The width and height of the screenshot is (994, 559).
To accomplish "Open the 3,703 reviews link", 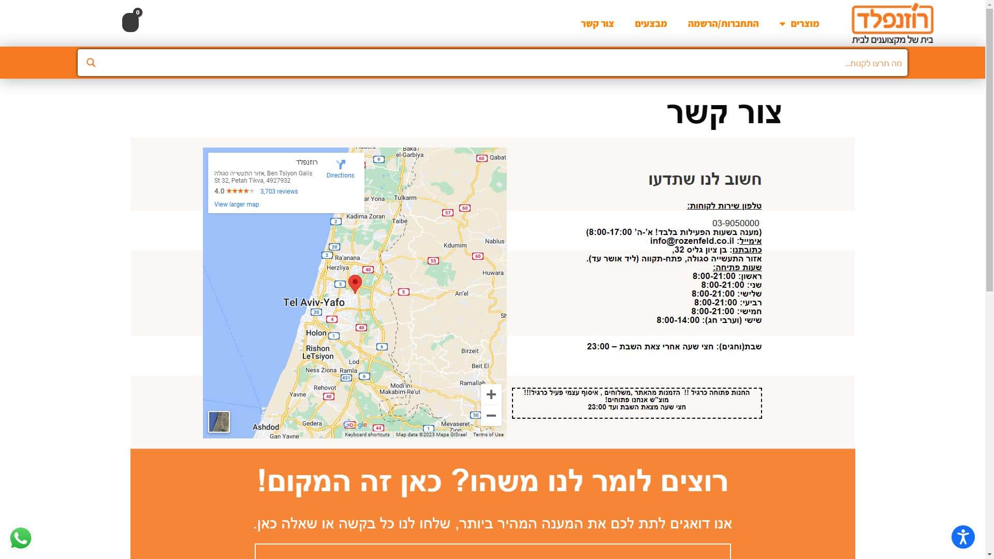I will [x=279, y=192].
